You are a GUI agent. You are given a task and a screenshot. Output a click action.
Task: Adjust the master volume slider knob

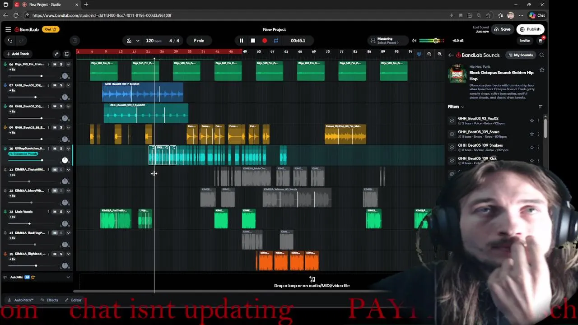pos(436,41)
